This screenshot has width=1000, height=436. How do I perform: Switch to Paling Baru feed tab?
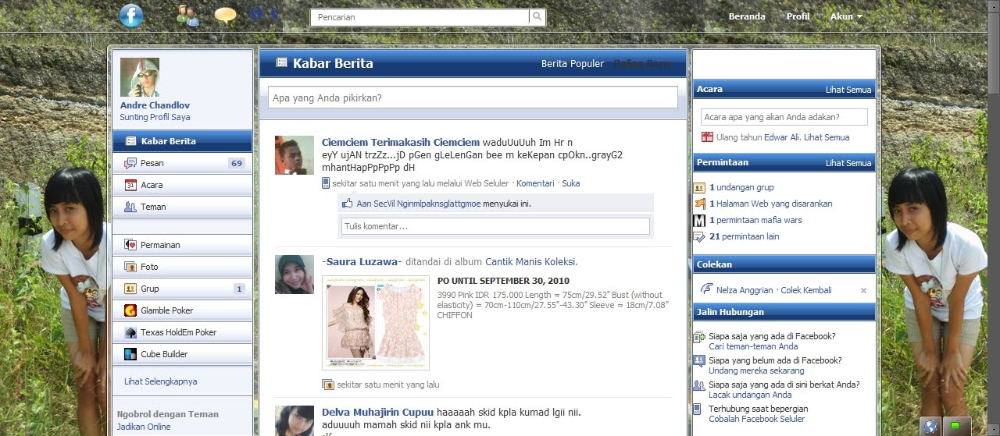[x=641, y=64]
